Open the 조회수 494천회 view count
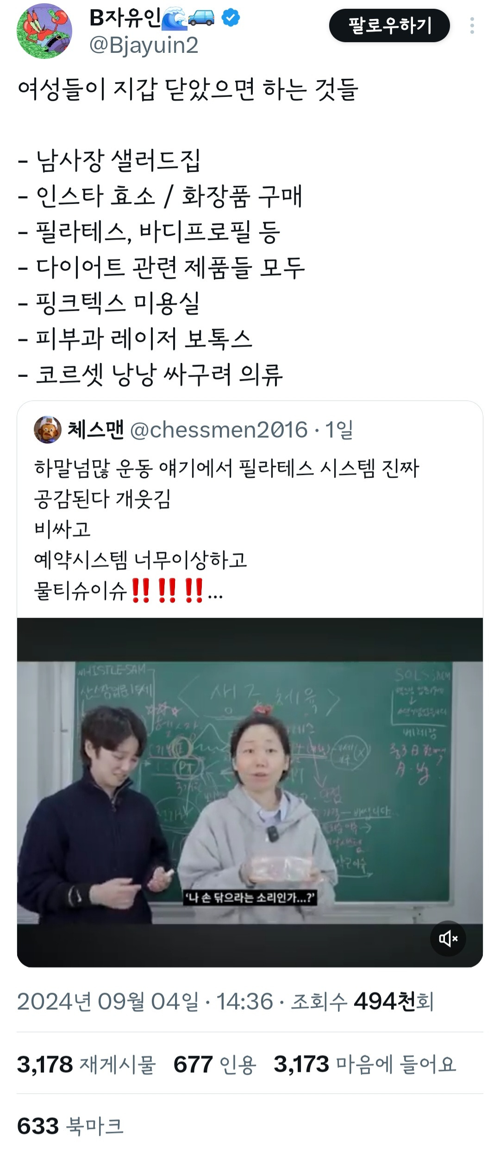500x1152 pixels. [x=362, y=1001]
